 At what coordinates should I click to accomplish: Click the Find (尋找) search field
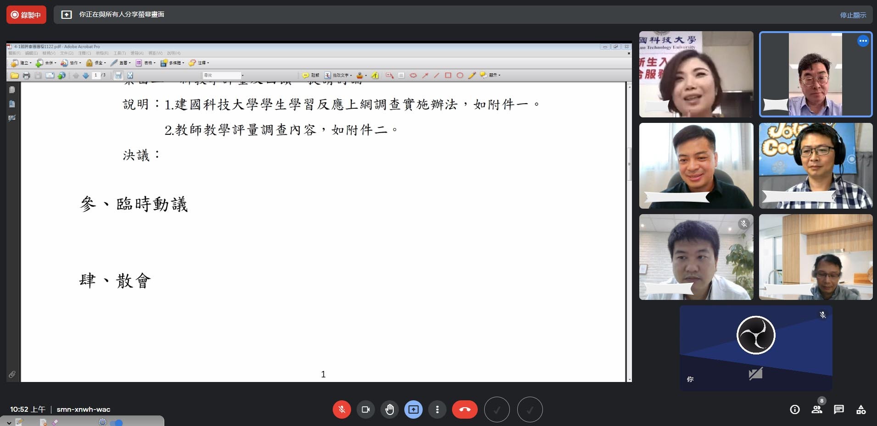tap(222, 75)
